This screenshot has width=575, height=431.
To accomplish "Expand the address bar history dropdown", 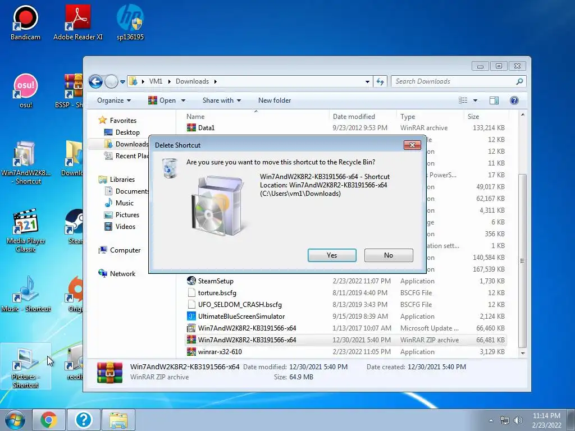I will (367, 82).
